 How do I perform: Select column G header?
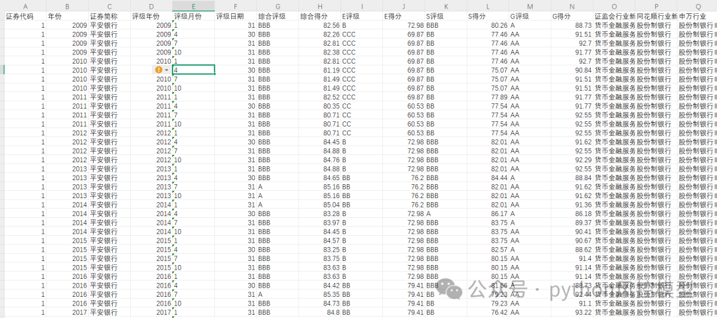[x=278, y=7]
